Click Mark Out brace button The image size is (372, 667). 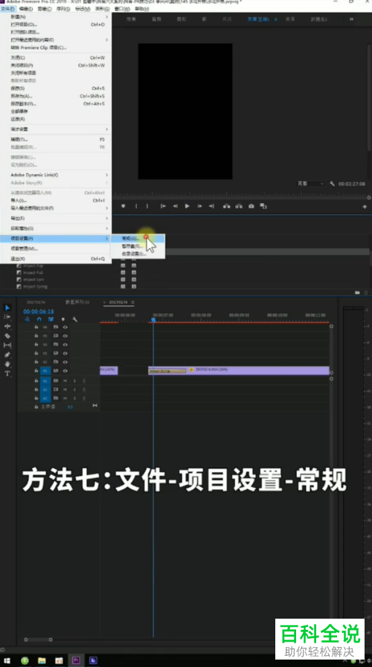point(147,206)
